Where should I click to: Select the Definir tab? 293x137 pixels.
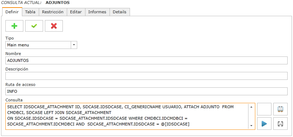click(x=12, y=12)
